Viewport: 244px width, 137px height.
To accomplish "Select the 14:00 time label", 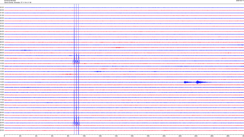I will pyautogui.click(x=2, y=82).
